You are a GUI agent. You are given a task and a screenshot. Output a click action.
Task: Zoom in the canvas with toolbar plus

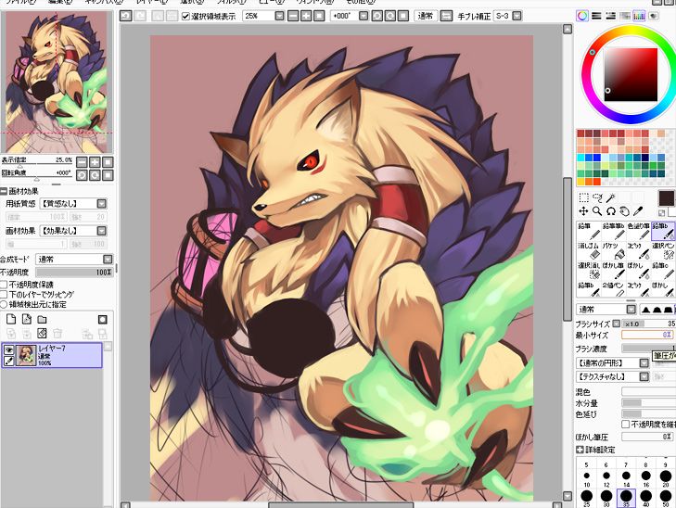(x=306, y=16)
